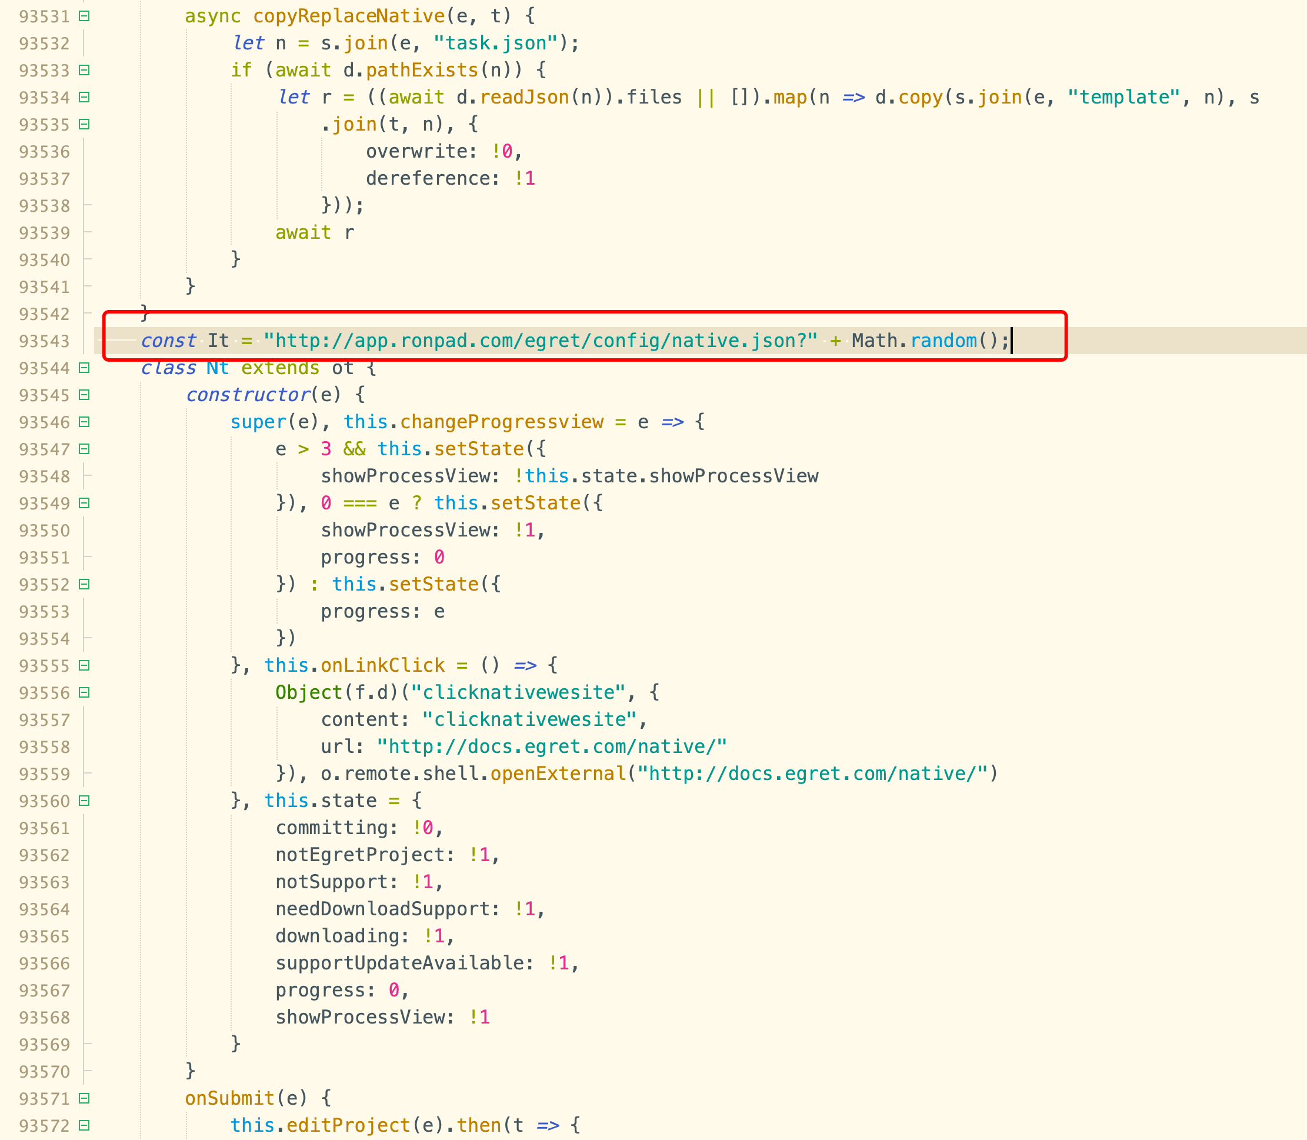Click 'await r' statement on line 93539
Viewport: 1307px width, 1140px height.
tap(315, 233)
